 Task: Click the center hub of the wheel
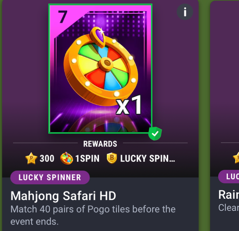106,63
